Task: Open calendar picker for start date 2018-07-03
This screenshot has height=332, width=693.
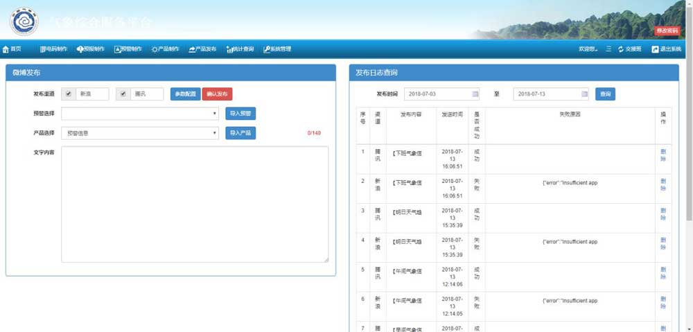Action: point(475,94)
